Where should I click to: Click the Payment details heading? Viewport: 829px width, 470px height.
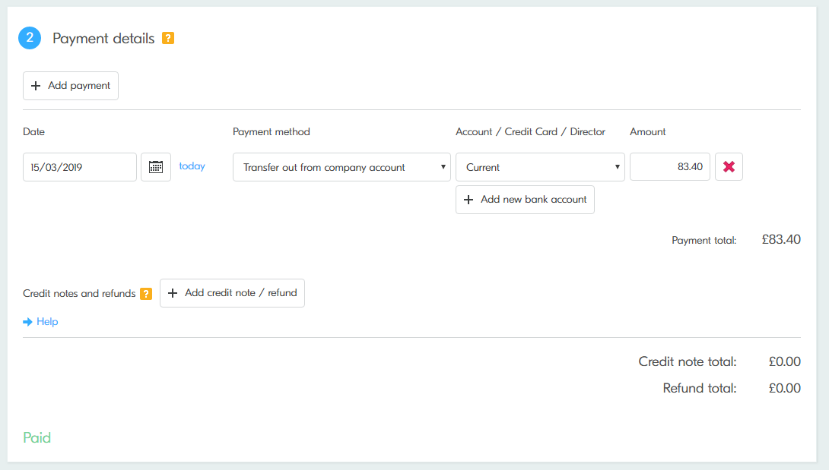pyautogui.click(x=103, y=38)
